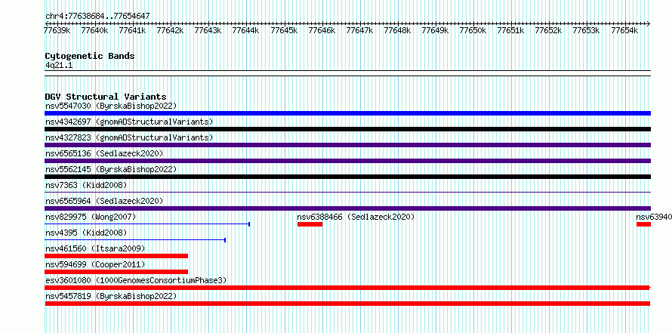Click the nsv6565136 (Sedlazeck2020) label

point(104,153)
